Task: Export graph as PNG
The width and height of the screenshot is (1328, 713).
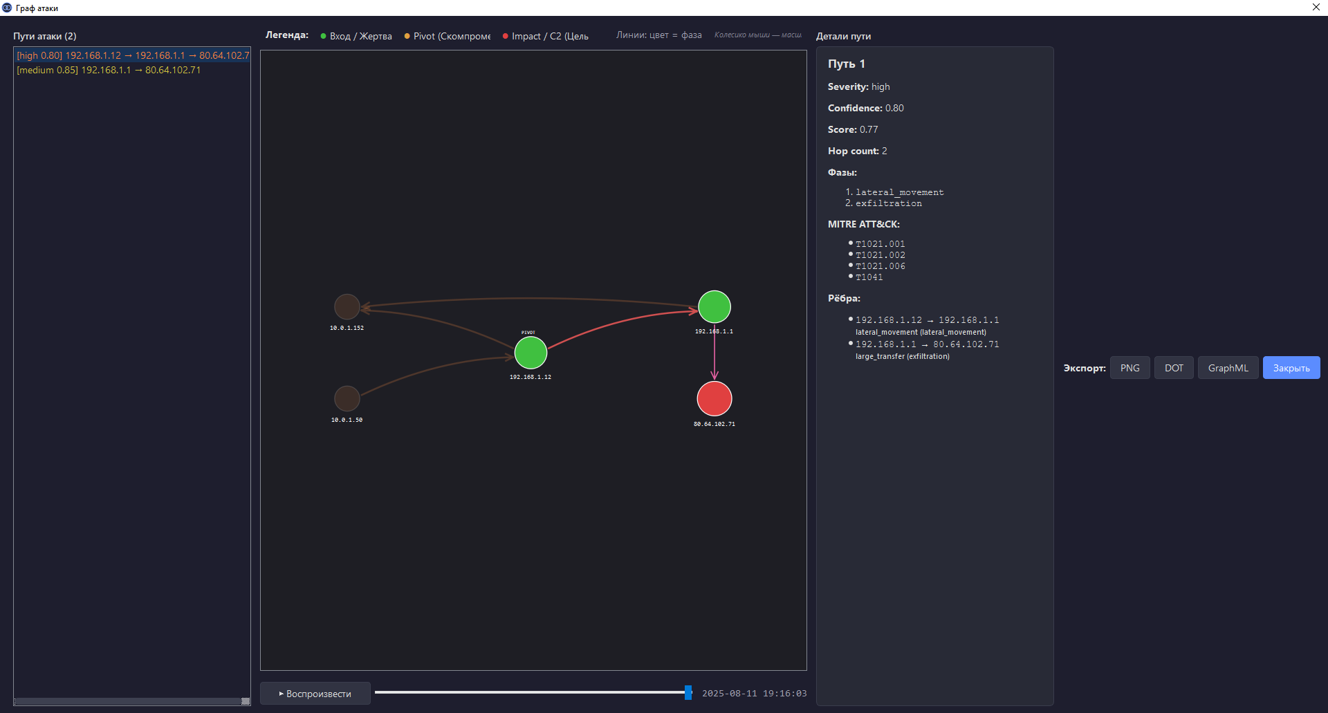Action: tap(1129, 368)
